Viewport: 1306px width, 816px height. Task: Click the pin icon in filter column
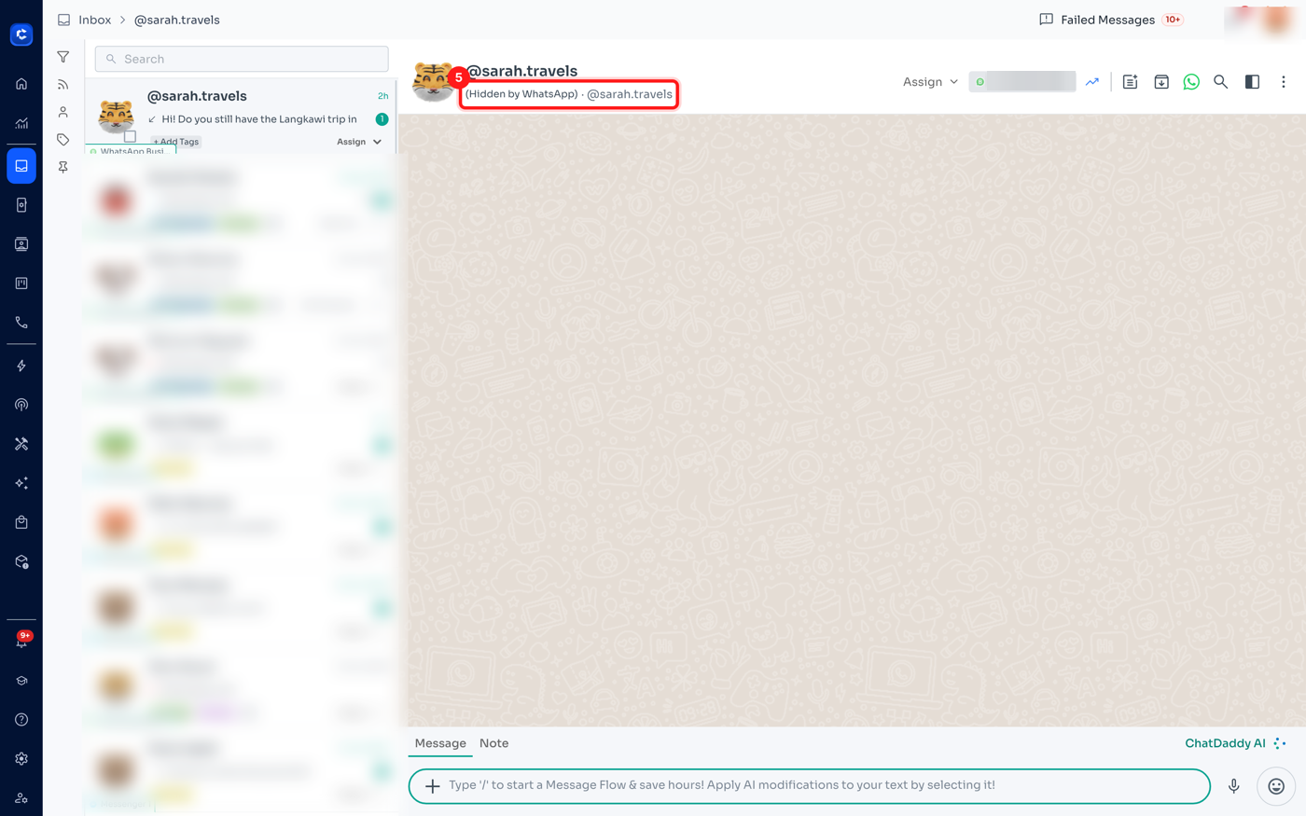click(x=63, y=168)
